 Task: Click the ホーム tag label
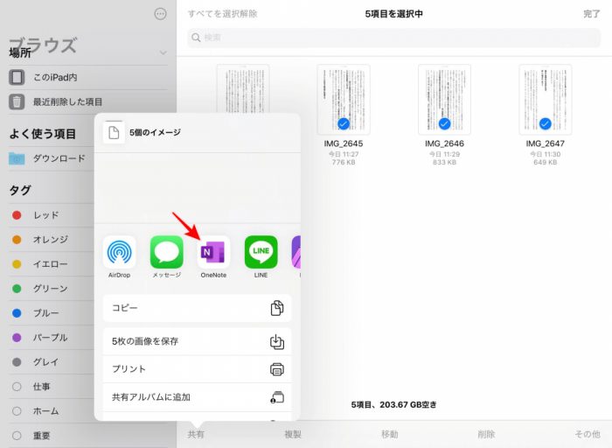(46, 411)
